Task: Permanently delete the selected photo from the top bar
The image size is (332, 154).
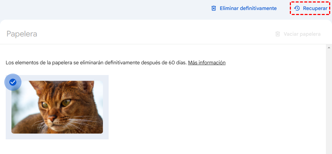Action: 244,8
